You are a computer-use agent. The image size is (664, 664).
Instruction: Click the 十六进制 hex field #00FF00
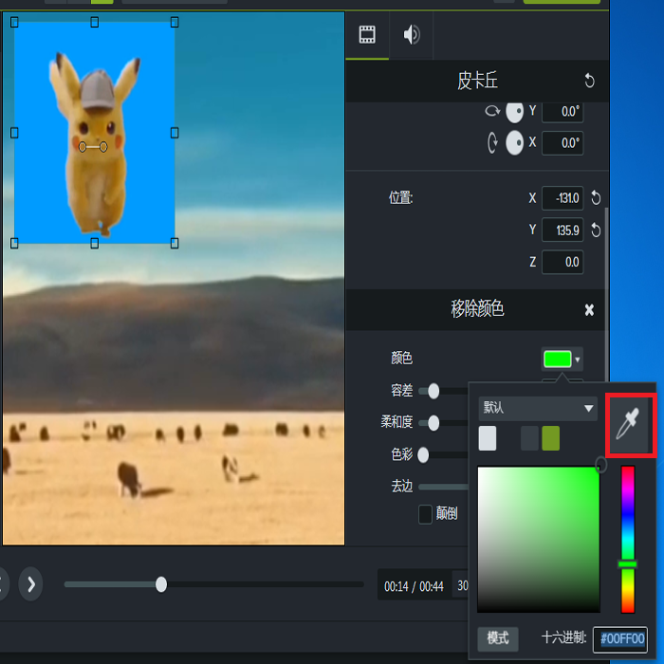pos(620,639)
